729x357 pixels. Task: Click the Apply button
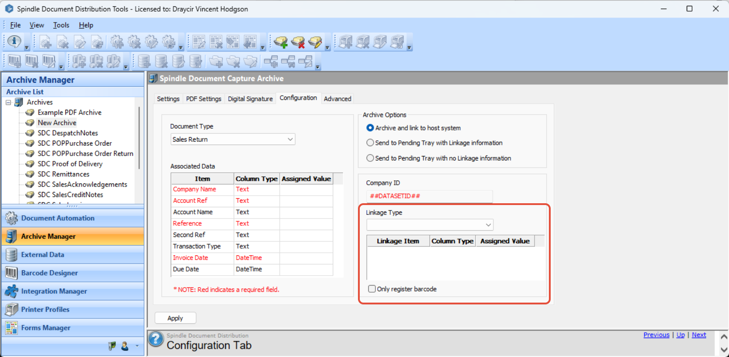pyautogui.click(x=175, y=318)
